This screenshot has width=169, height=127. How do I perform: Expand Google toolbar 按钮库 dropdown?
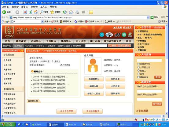click(x=71, y=22)
